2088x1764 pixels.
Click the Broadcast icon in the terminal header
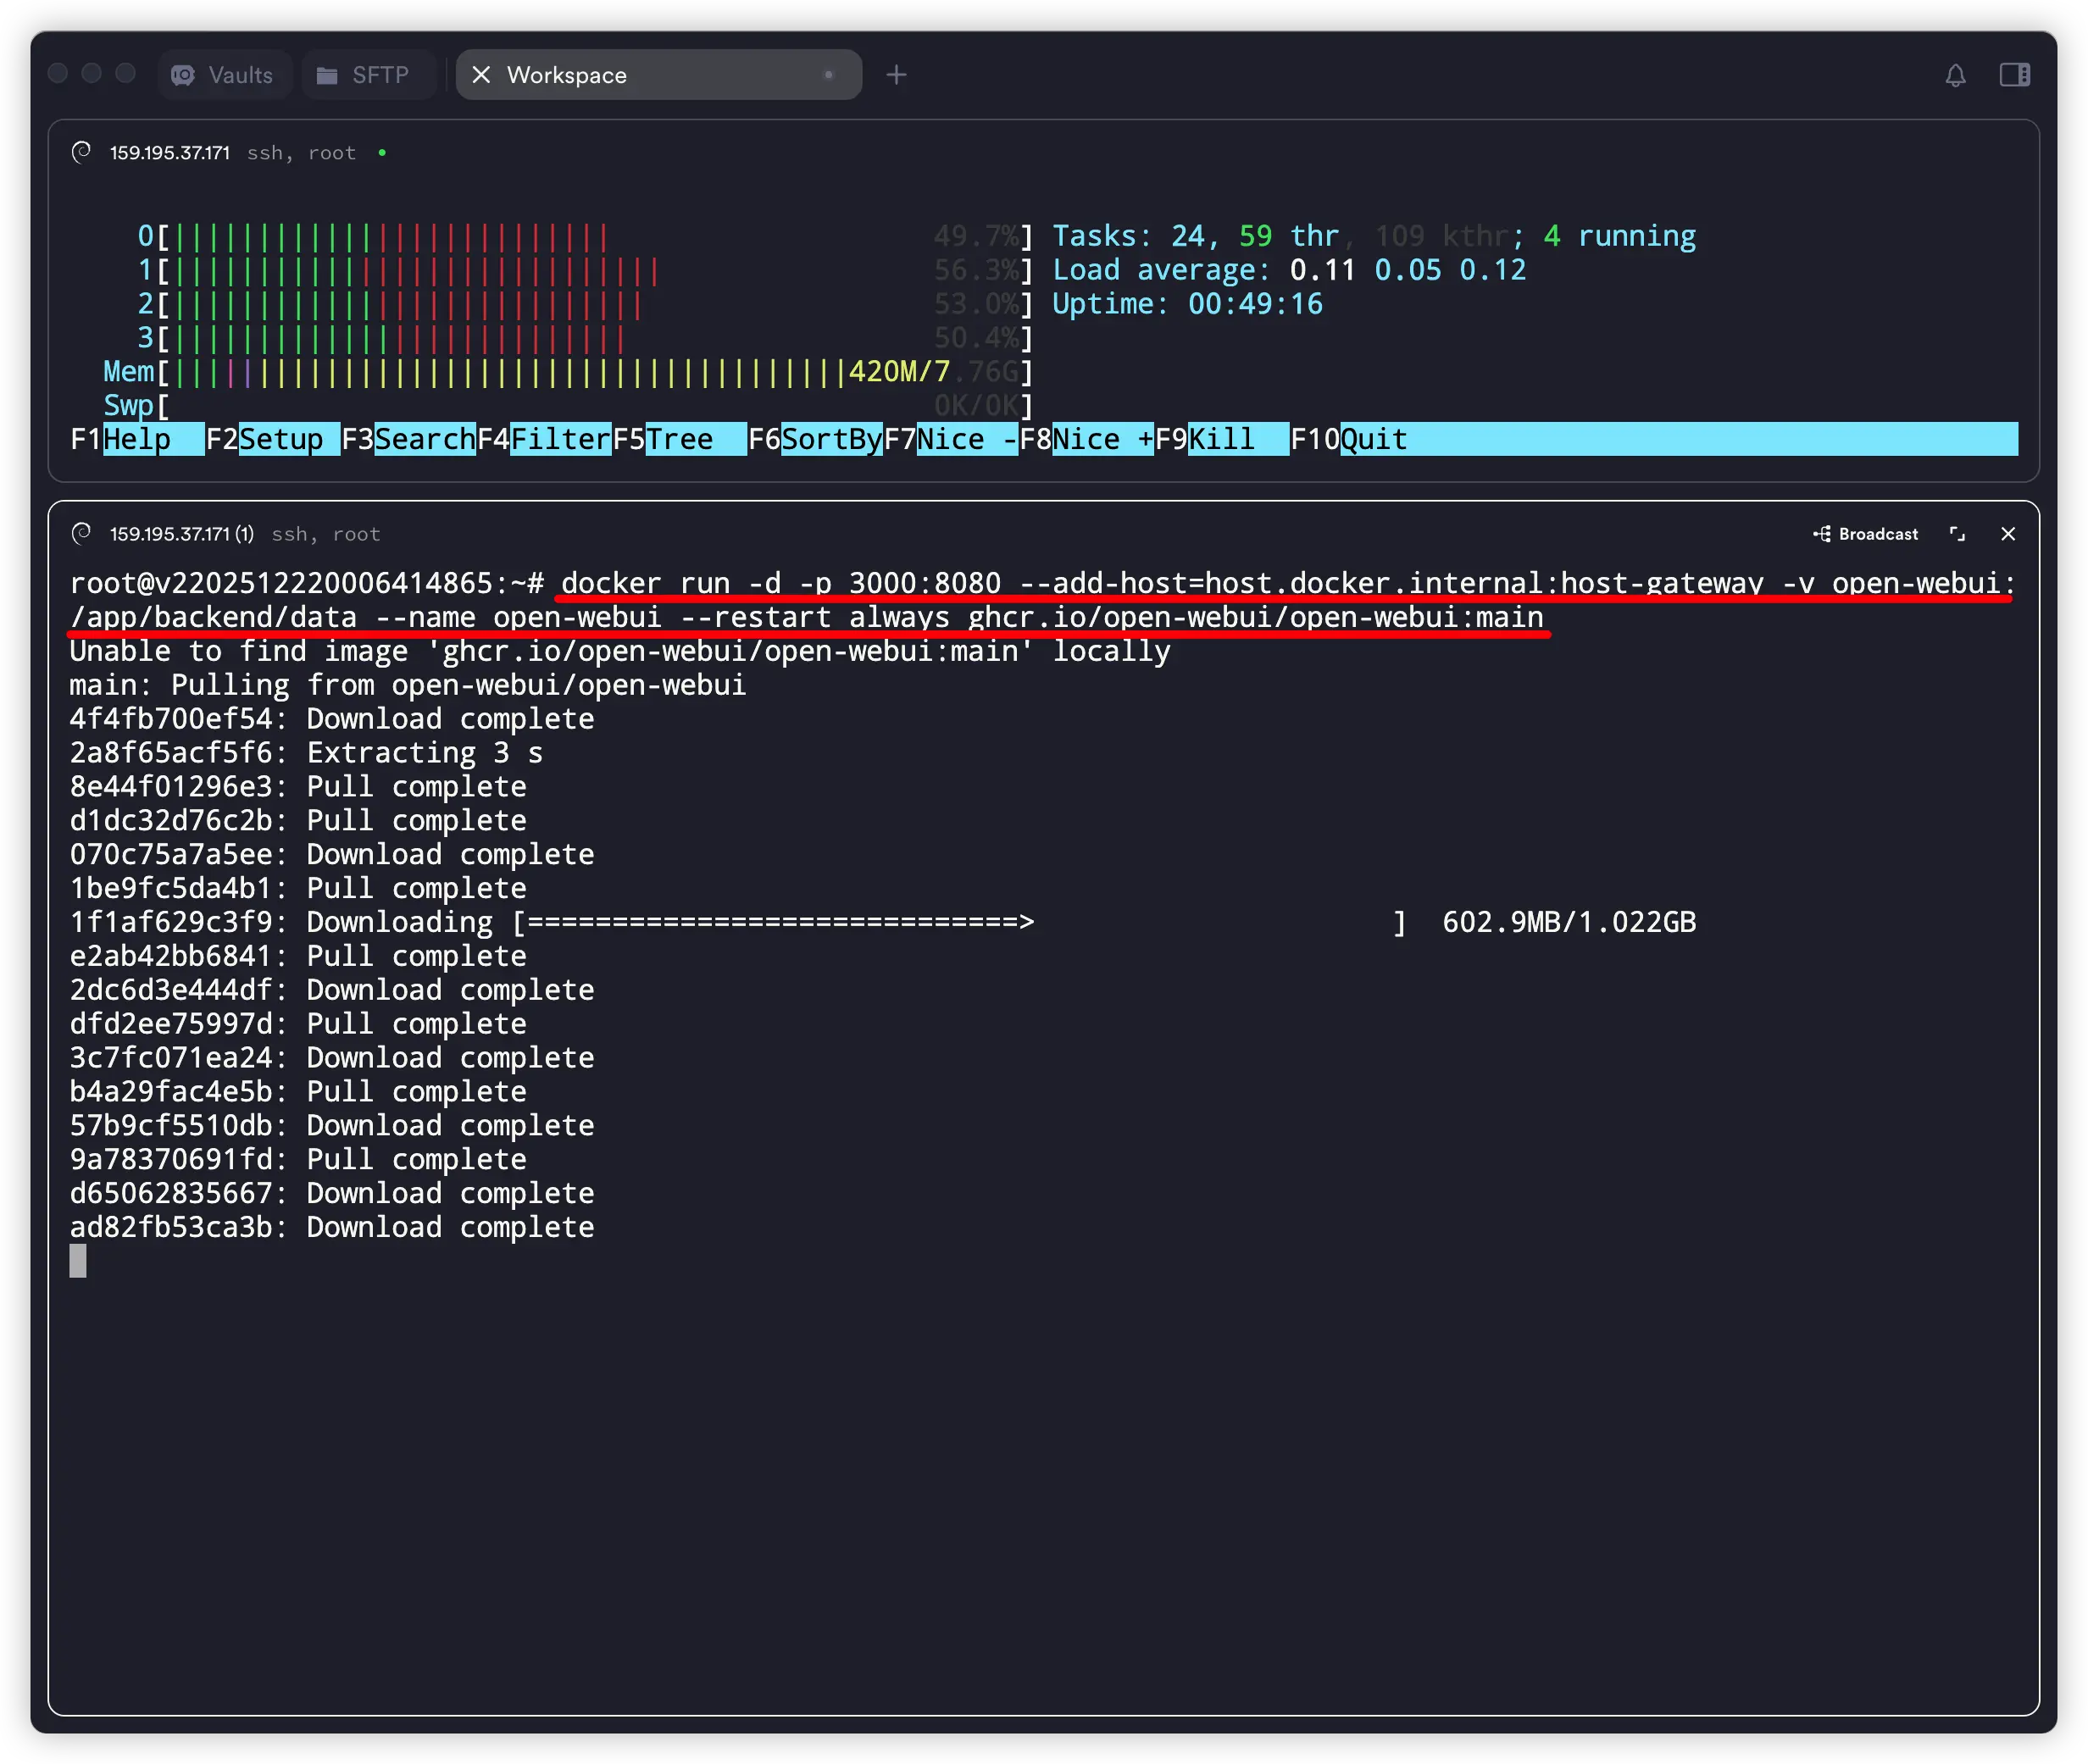tap(1823, 533)
